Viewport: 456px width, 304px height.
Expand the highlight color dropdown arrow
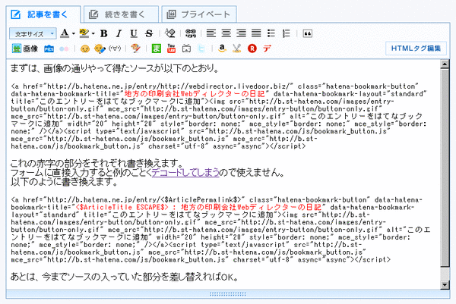pos(93,33)
